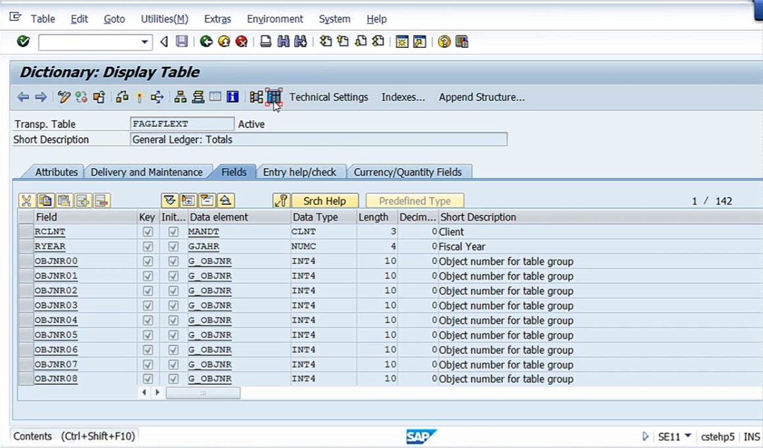Open the command field dropdown arrow
This screenshot has height=448, width=763.
coord(144,42)
